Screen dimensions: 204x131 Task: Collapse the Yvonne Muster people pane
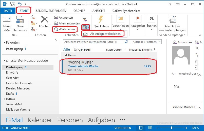(200, 108)
